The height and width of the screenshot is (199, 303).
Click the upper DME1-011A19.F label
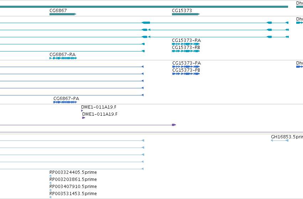point(99,107)
